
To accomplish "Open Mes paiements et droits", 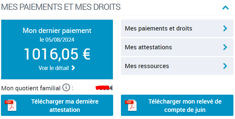I will point(177,28).
